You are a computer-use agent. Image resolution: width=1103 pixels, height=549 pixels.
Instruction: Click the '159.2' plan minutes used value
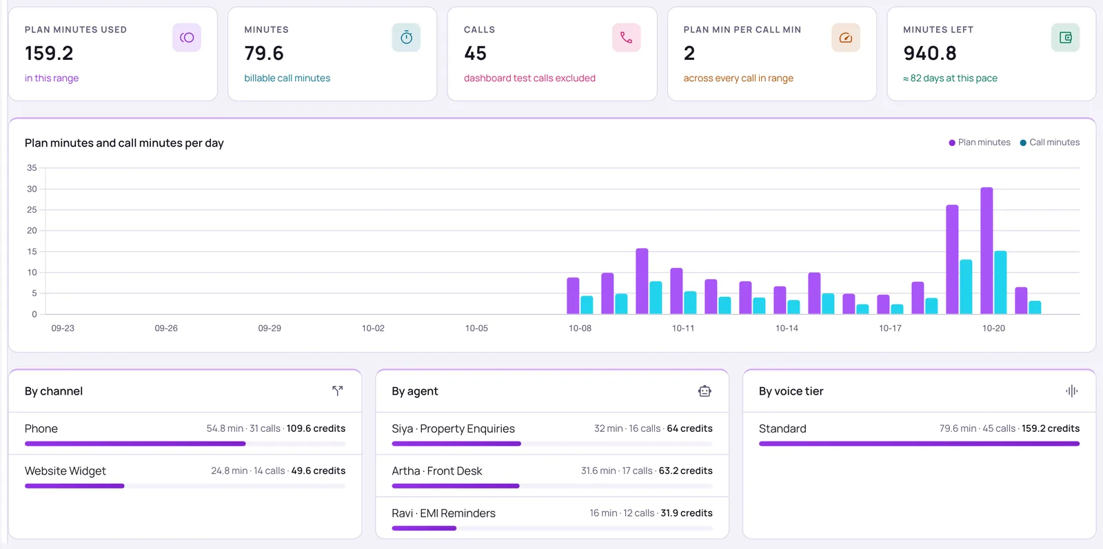pos(49,53)
